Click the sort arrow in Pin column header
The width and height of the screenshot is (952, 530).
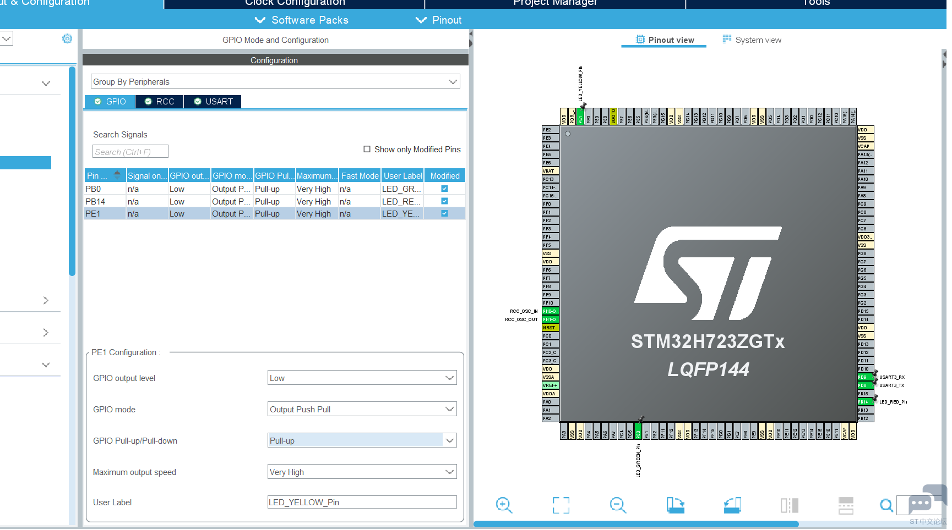(117, 174)
